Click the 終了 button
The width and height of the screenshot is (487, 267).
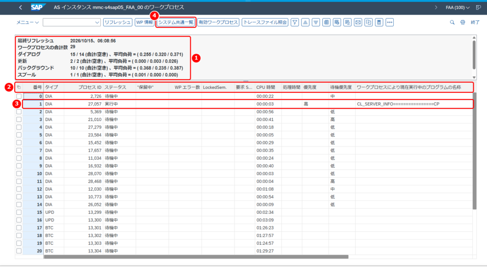475,22
